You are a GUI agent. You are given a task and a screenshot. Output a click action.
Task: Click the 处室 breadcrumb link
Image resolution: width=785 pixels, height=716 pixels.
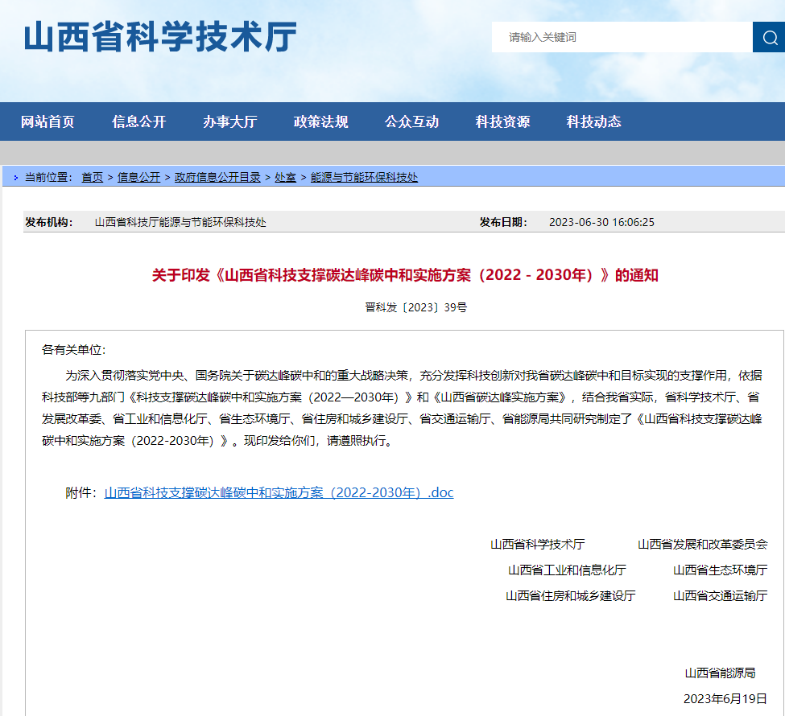pos(285,177)
